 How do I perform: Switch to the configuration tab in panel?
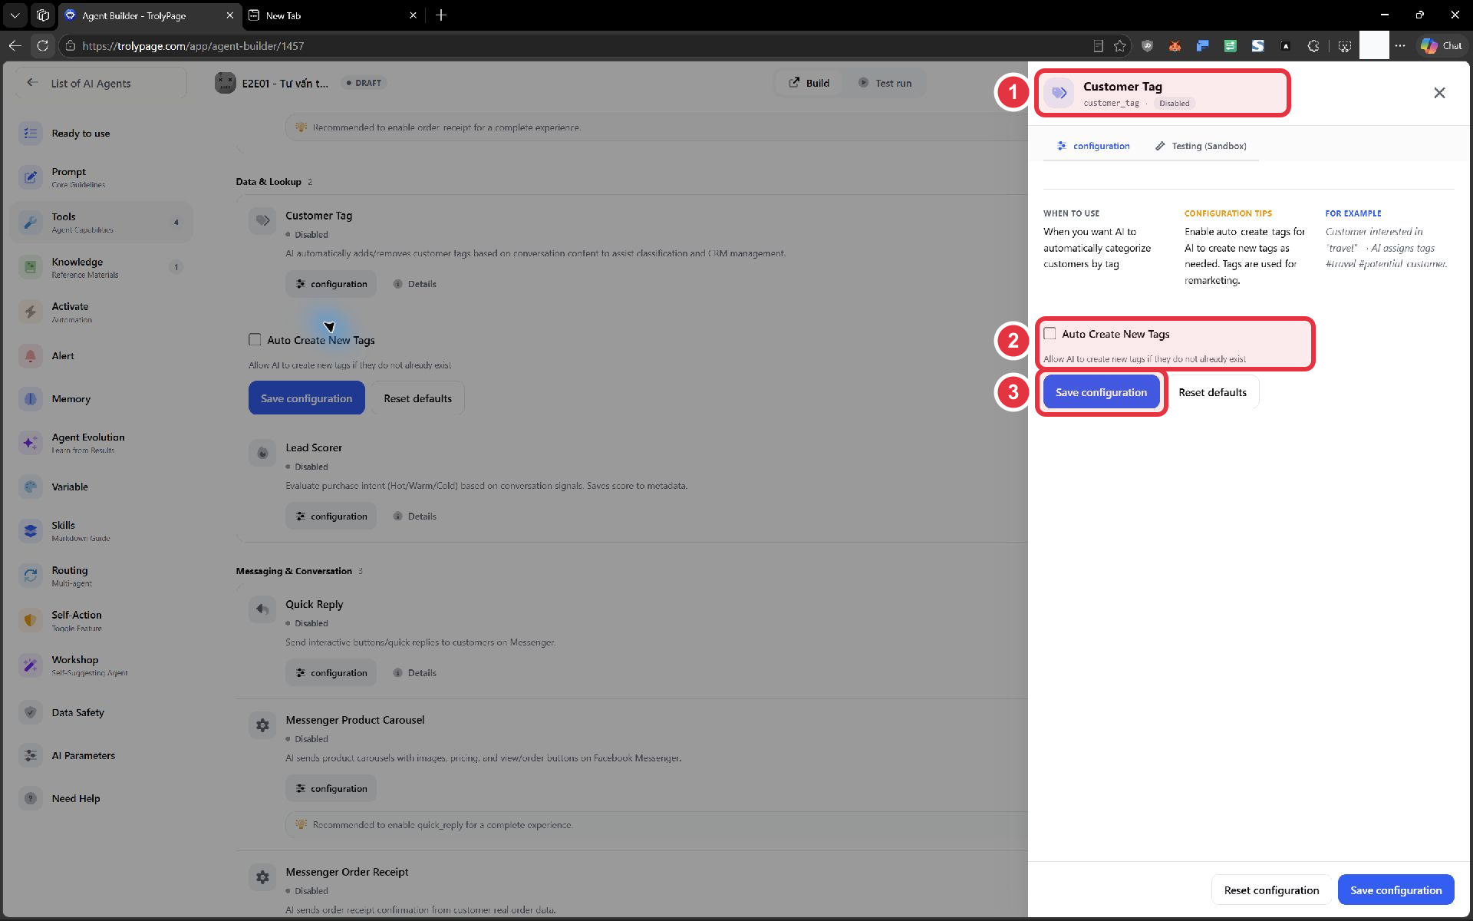[x=1093, y=146]
